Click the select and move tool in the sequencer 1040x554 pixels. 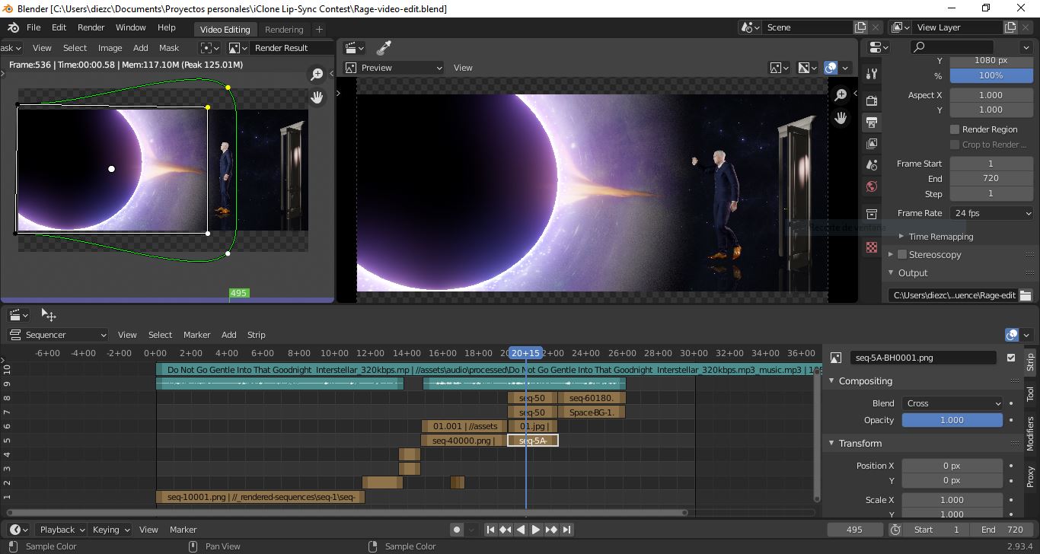(x=49, y=315)
